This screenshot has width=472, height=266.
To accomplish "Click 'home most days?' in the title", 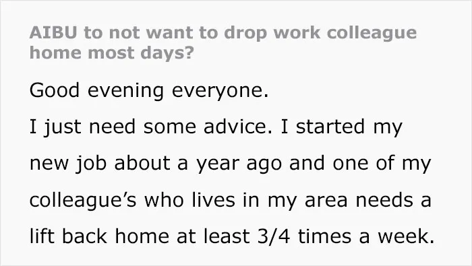I will tap(112, 53).
